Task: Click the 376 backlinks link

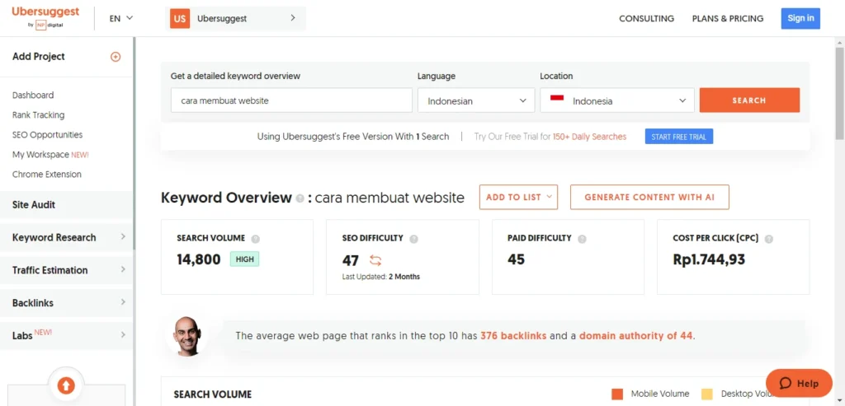Action: [513, 335]
